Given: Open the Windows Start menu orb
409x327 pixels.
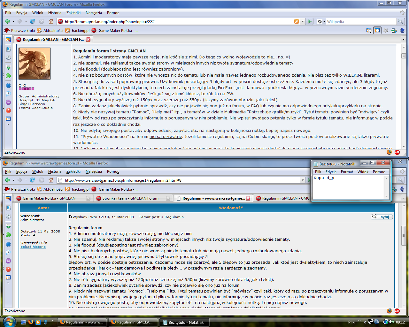Looking at the screenshot, I should coord(9,321).
